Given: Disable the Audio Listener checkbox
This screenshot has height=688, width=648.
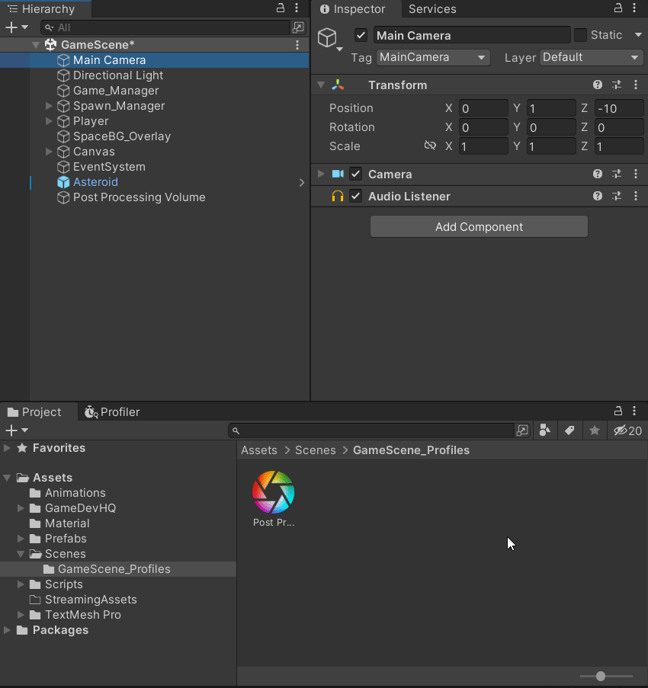Looking at the screenshot, I should point(355,196).
